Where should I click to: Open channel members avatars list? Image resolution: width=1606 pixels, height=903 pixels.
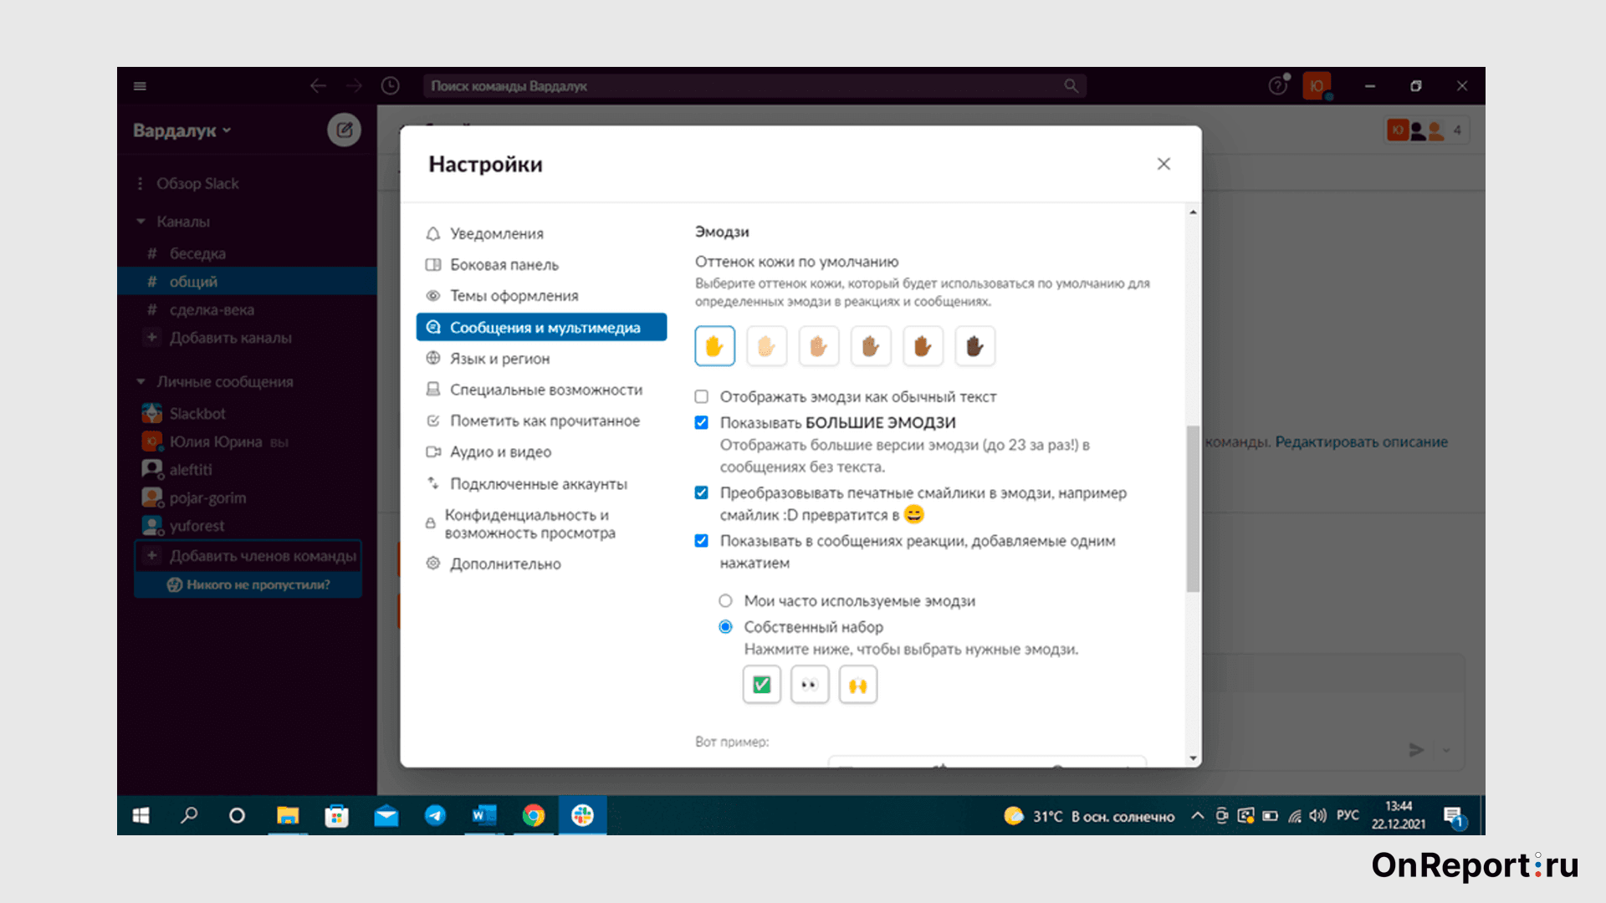click(1427, 130)
